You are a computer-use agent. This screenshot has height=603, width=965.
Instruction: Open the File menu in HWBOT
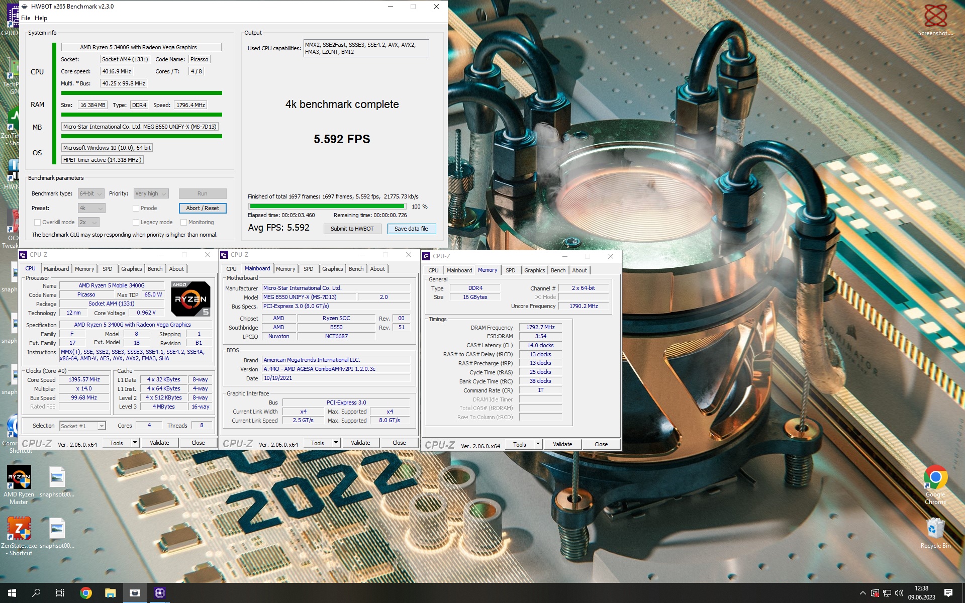[26, 18]
